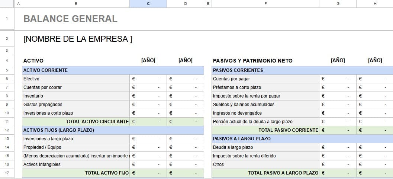Select column E header
Screen dimensions: 393x179
click(x=208, y=4)
